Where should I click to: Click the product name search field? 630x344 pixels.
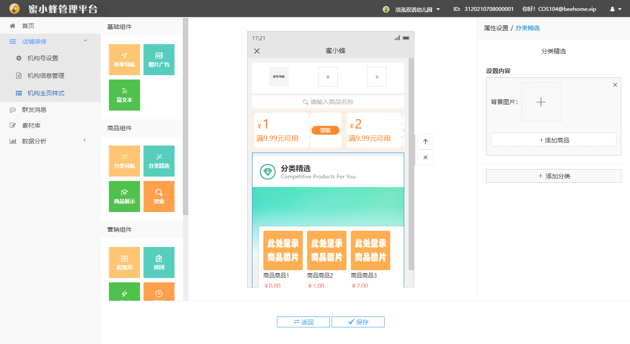tap(328, 102)
